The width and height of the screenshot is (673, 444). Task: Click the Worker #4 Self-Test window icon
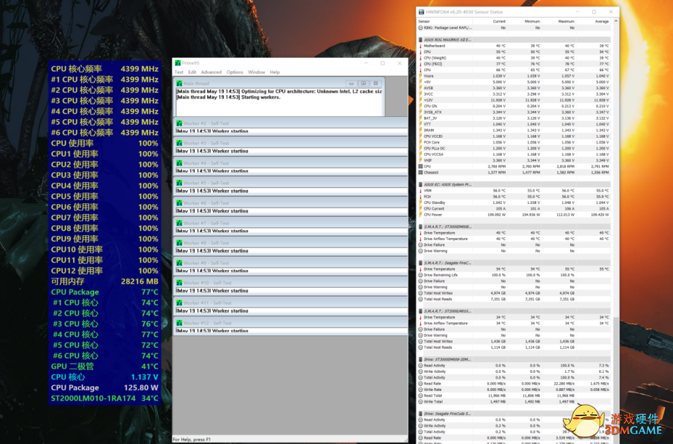click(x=179, y=163)
